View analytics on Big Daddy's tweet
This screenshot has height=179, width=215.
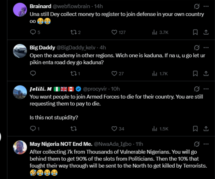coord(155,73)
